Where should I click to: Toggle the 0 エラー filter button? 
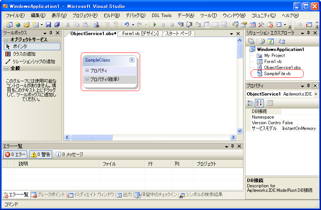(x=15, y=154)
